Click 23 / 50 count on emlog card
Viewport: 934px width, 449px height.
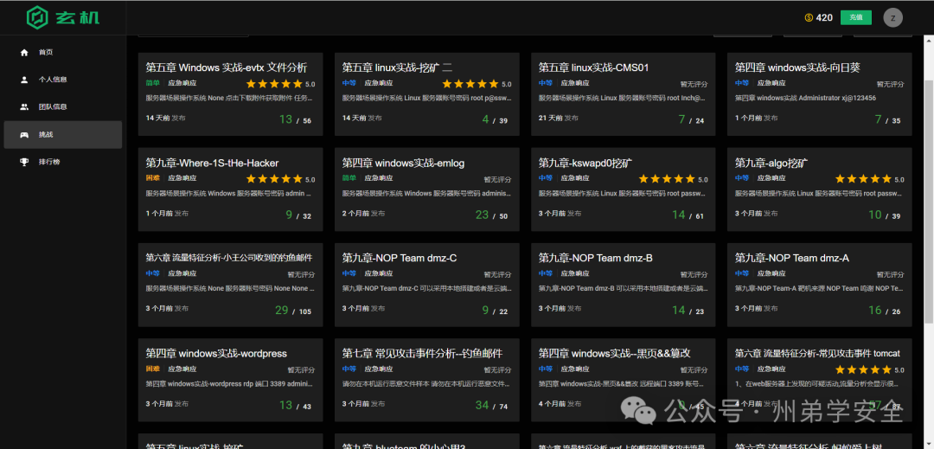point(491,215)
